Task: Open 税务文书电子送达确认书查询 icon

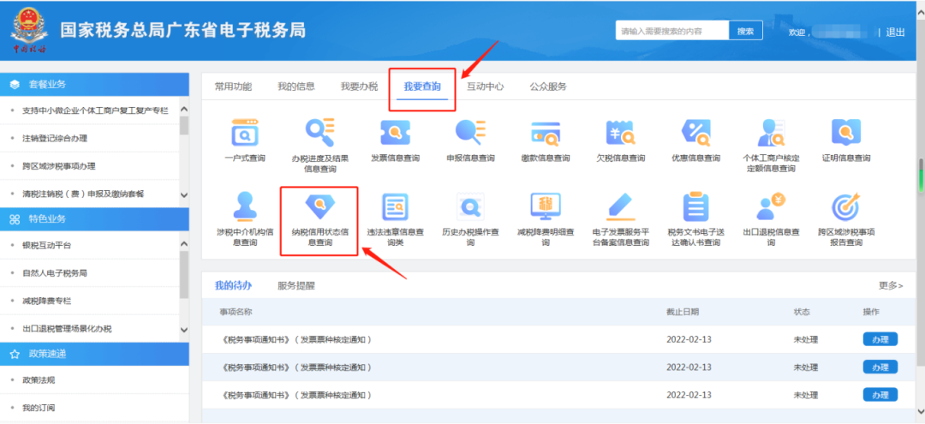Action: click(695, 207)
